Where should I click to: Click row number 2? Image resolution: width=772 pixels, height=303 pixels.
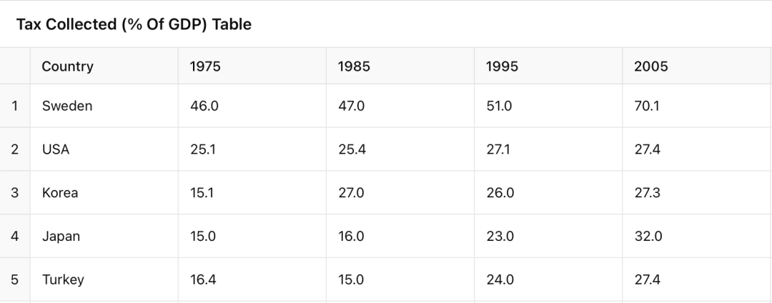pos(15,150)
